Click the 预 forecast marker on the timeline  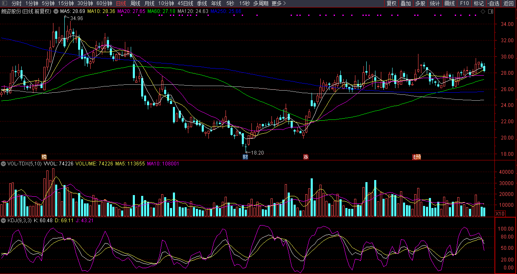point(418,157)
